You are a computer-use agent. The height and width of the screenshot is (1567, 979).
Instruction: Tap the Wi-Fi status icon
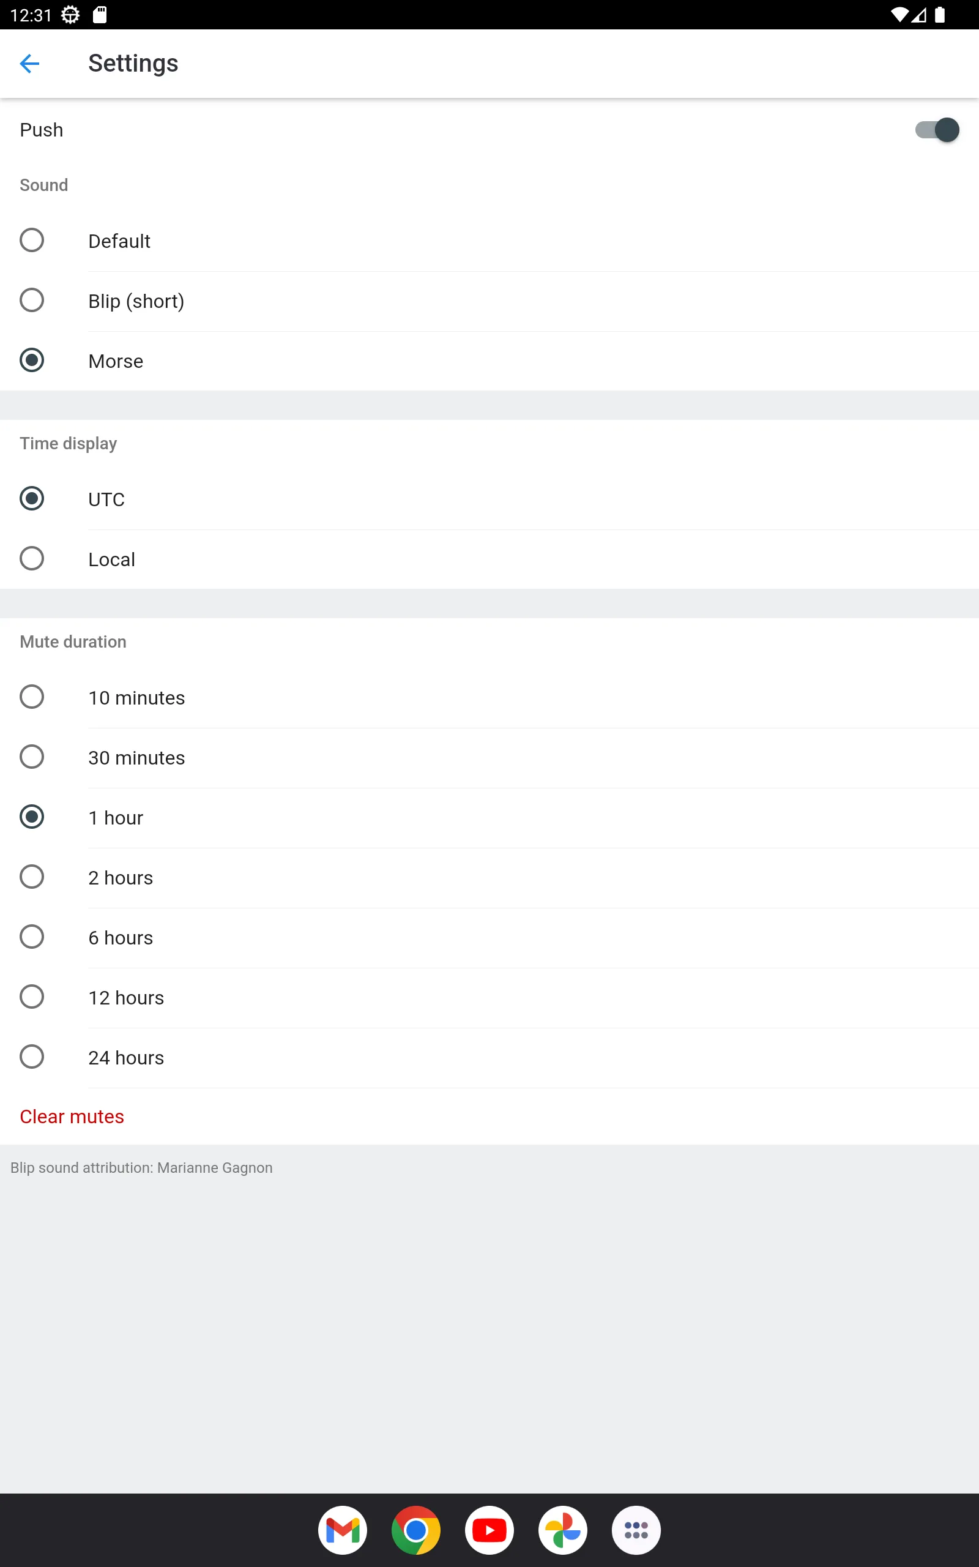899,15
